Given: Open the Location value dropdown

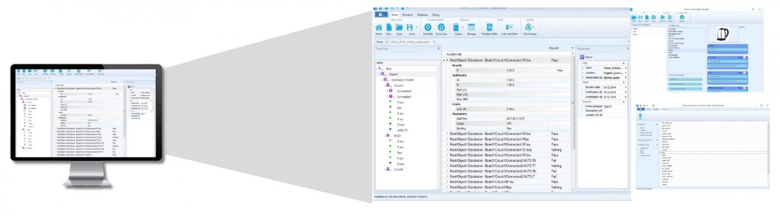Looking at the screenshot, I should pos(626,73).
